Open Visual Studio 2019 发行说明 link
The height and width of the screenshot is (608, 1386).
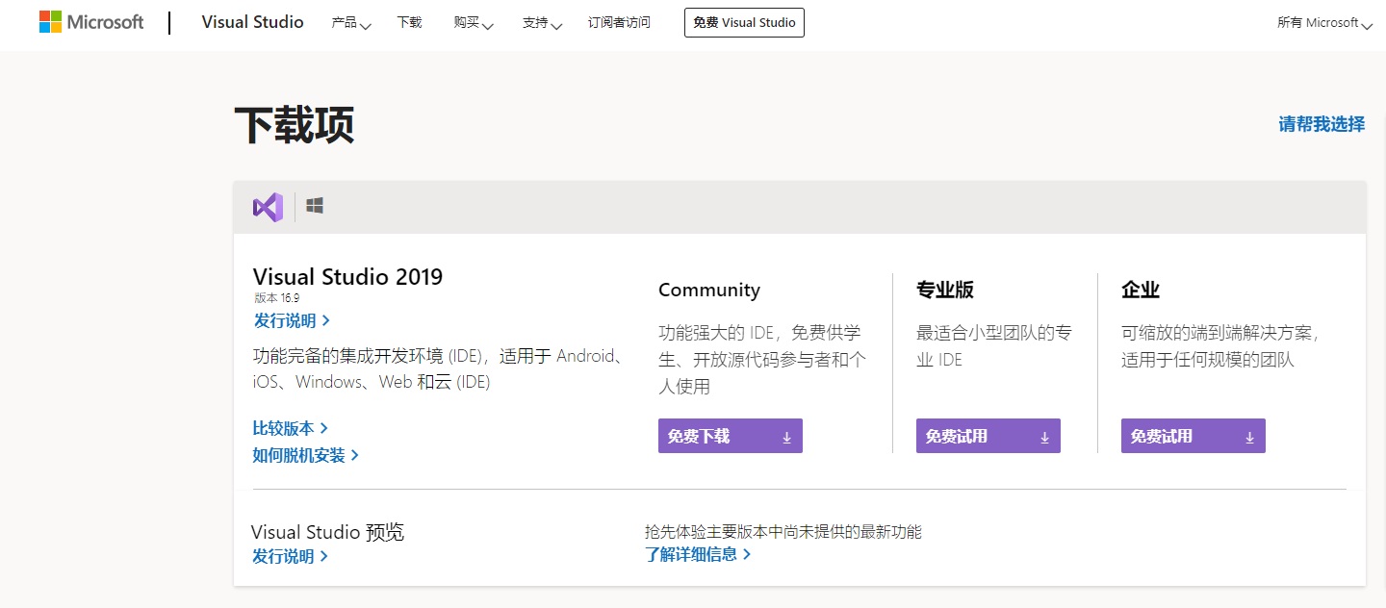291,320
